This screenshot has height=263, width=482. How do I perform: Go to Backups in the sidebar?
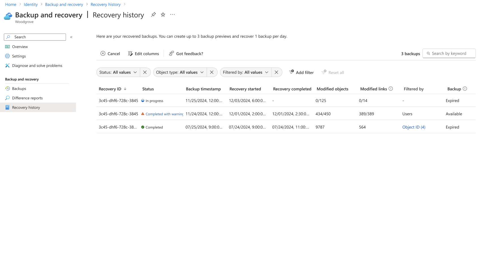tap(19, 89)
